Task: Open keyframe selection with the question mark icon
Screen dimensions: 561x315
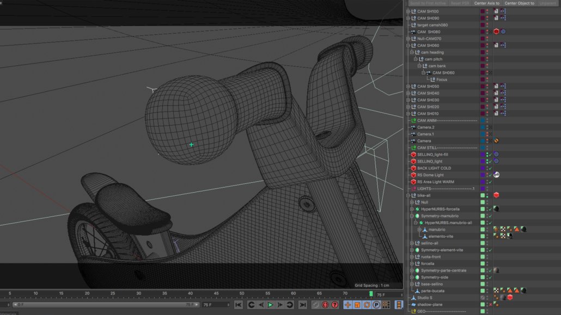Action: point(334,305)
